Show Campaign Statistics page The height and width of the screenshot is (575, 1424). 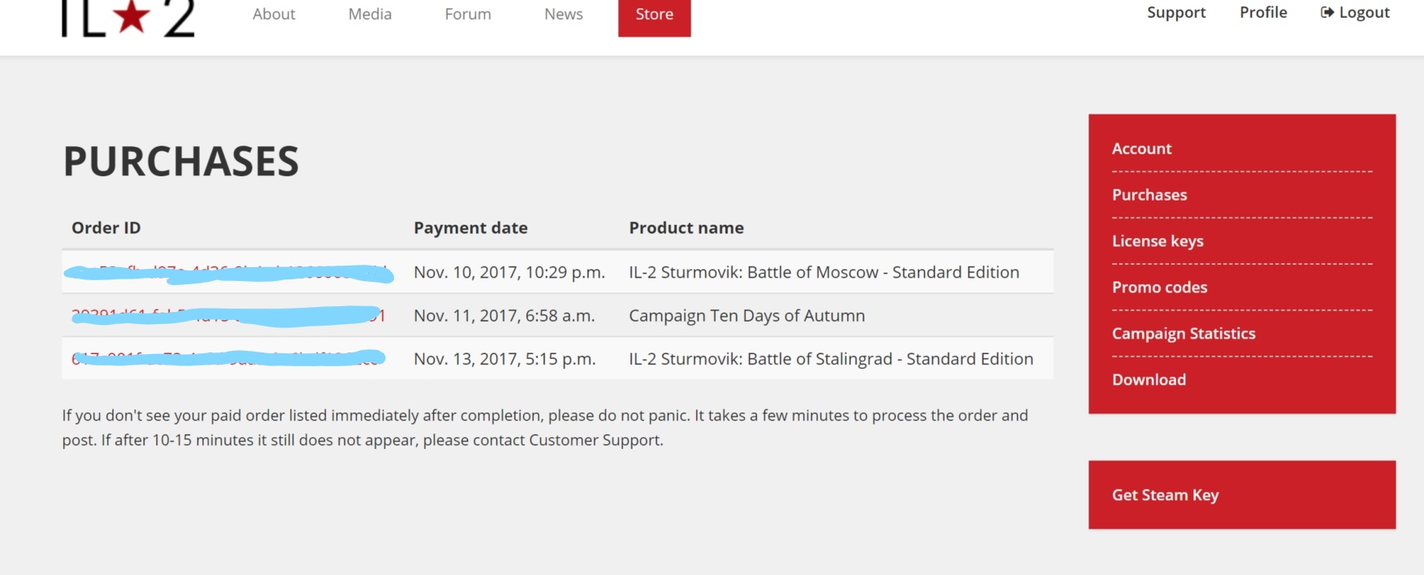1184,334
